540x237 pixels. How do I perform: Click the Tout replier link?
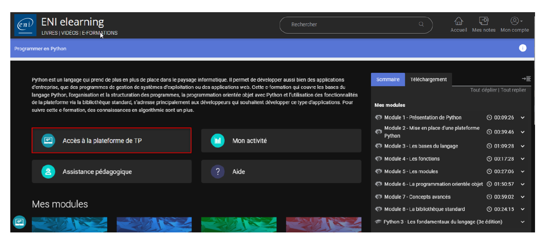coord(513,90)
